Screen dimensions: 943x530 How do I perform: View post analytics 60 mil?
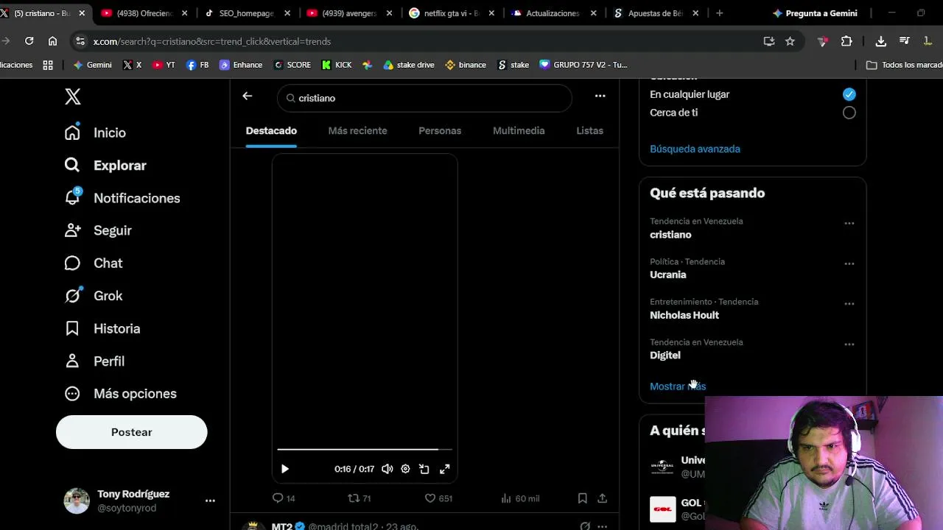520,498
